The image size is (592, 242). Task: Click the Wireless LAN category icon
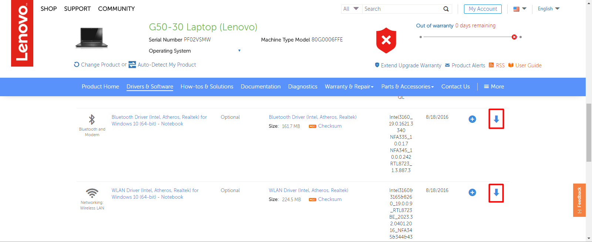coord(92,193)
